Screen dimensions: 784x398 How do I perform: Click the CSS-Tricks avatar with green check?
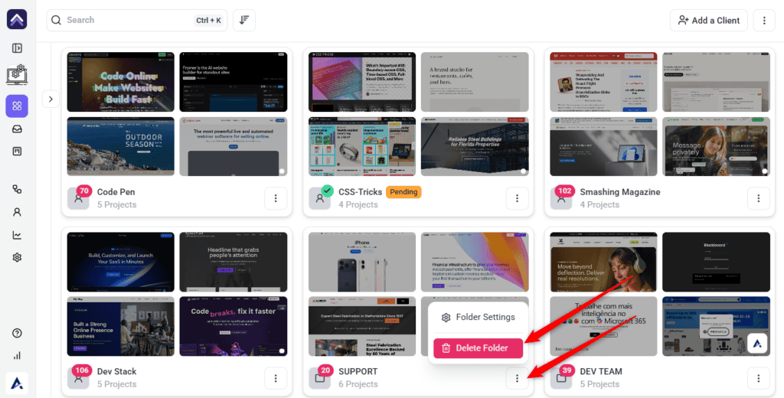[320, 198]
